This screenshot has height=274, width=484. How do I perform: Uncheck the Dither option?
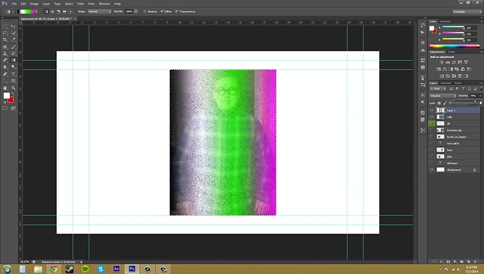pyautogui.click(x=162, y=11)
